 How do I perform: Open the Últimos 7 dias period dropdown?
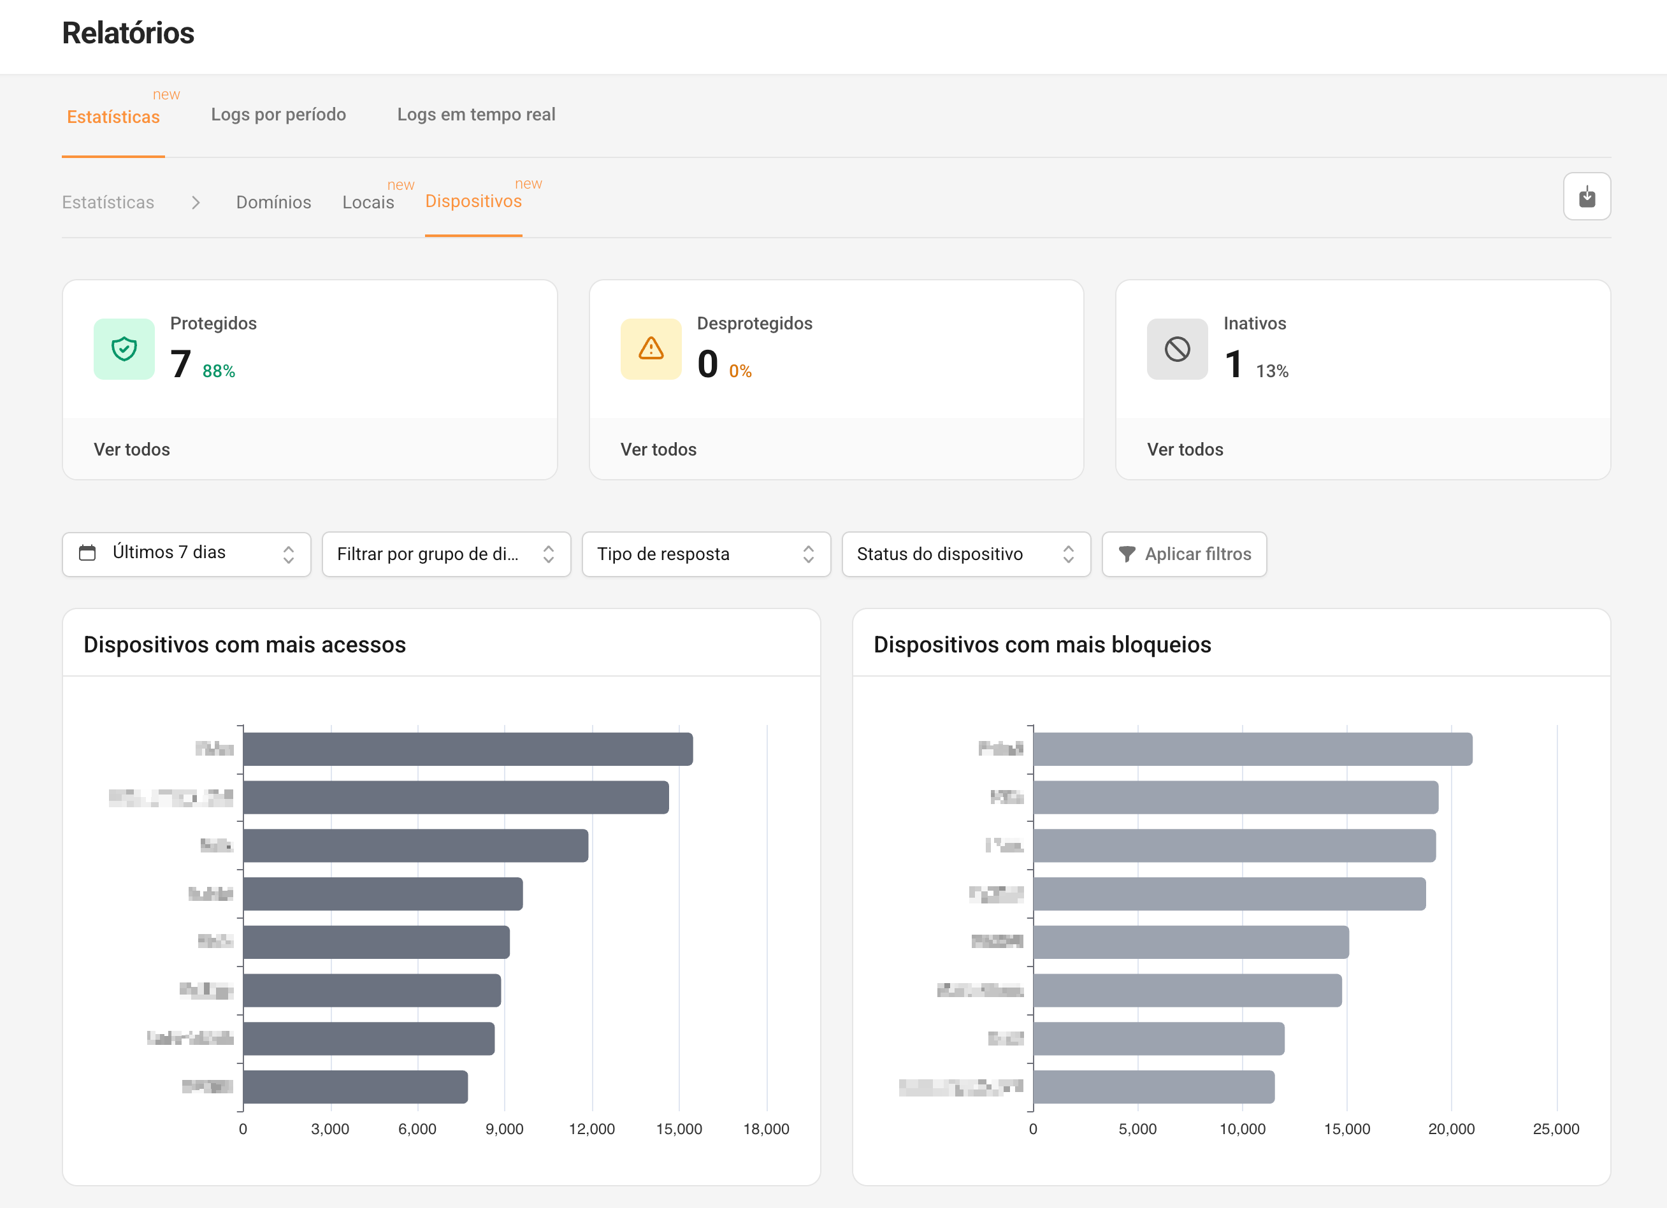coord(186,554)
